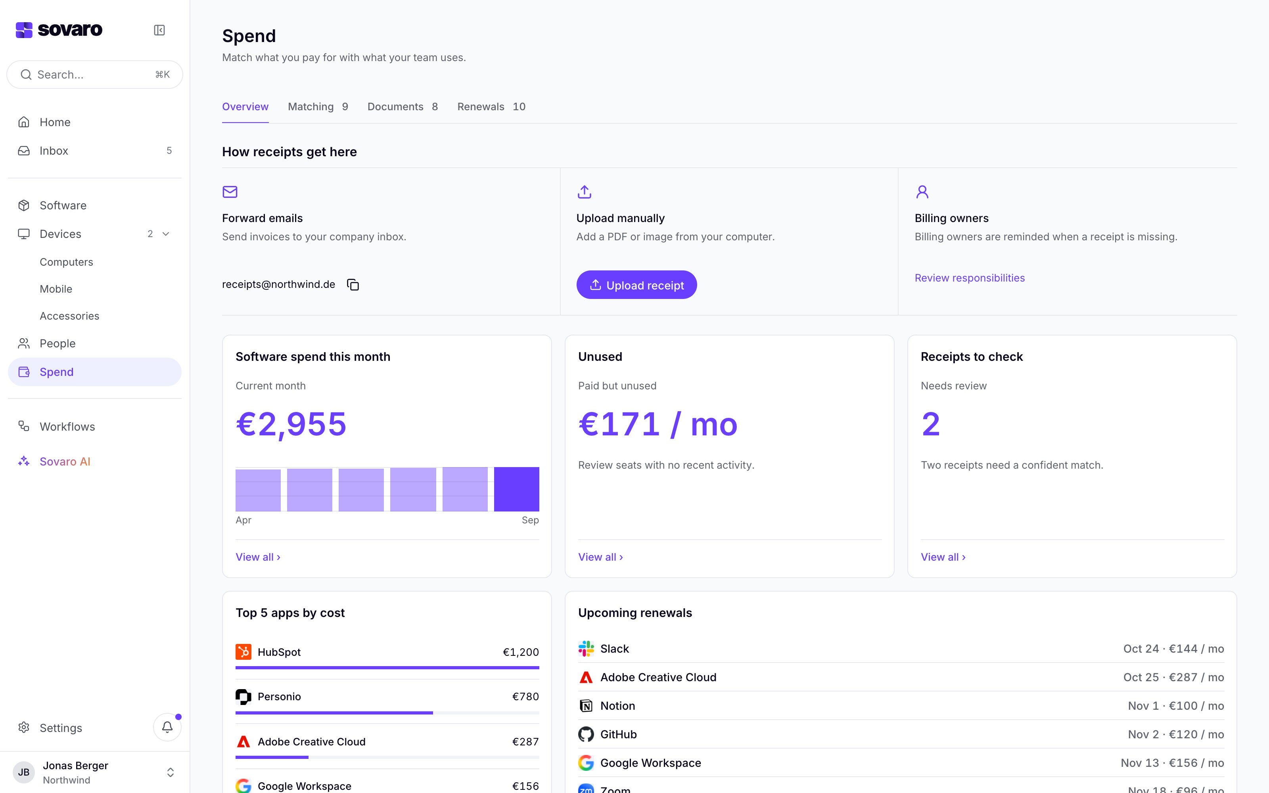Click the Settings gear icon

24,728
